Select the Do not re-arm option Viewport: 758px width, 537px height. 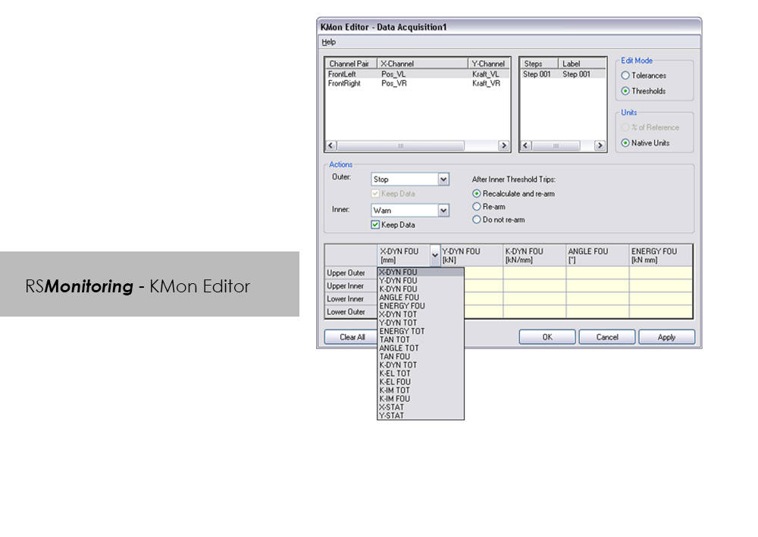(x=477, y=220)
